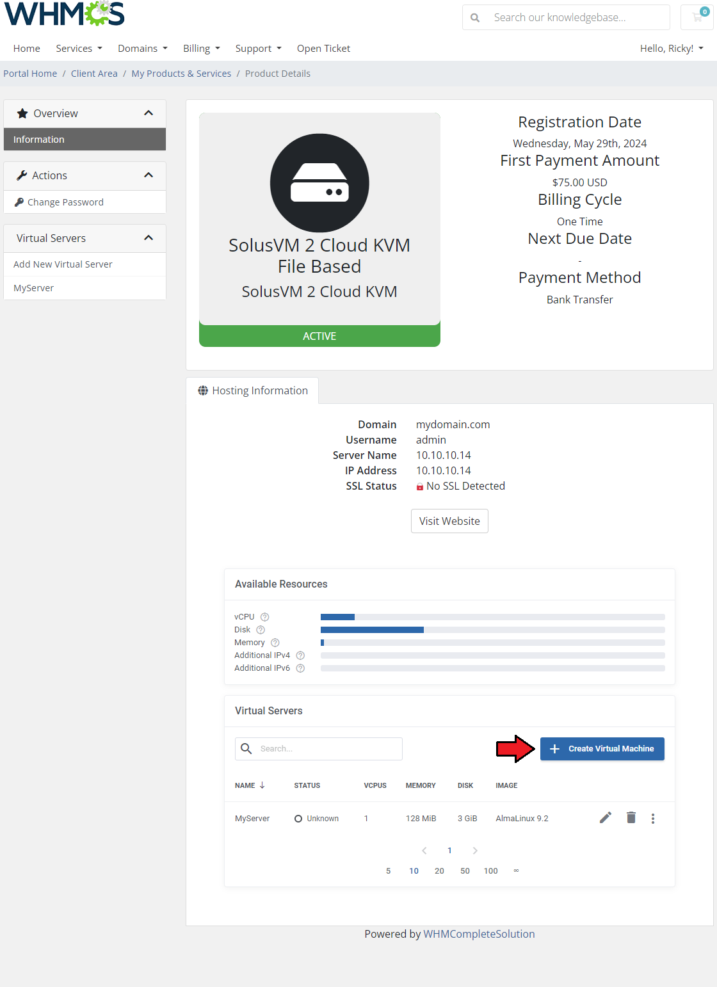This screenshot has width=717, height=987.
Task: Open the Billing dropdown menu
Action: 202,49
